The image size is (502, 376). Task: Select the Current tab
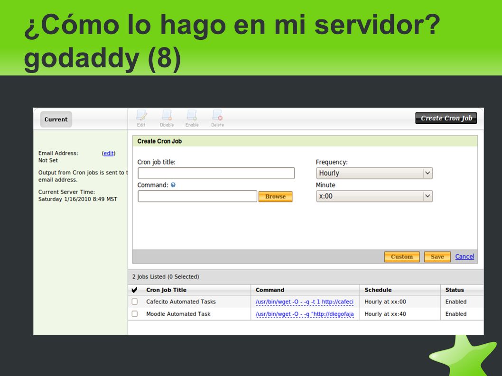(x=56, y=119)
